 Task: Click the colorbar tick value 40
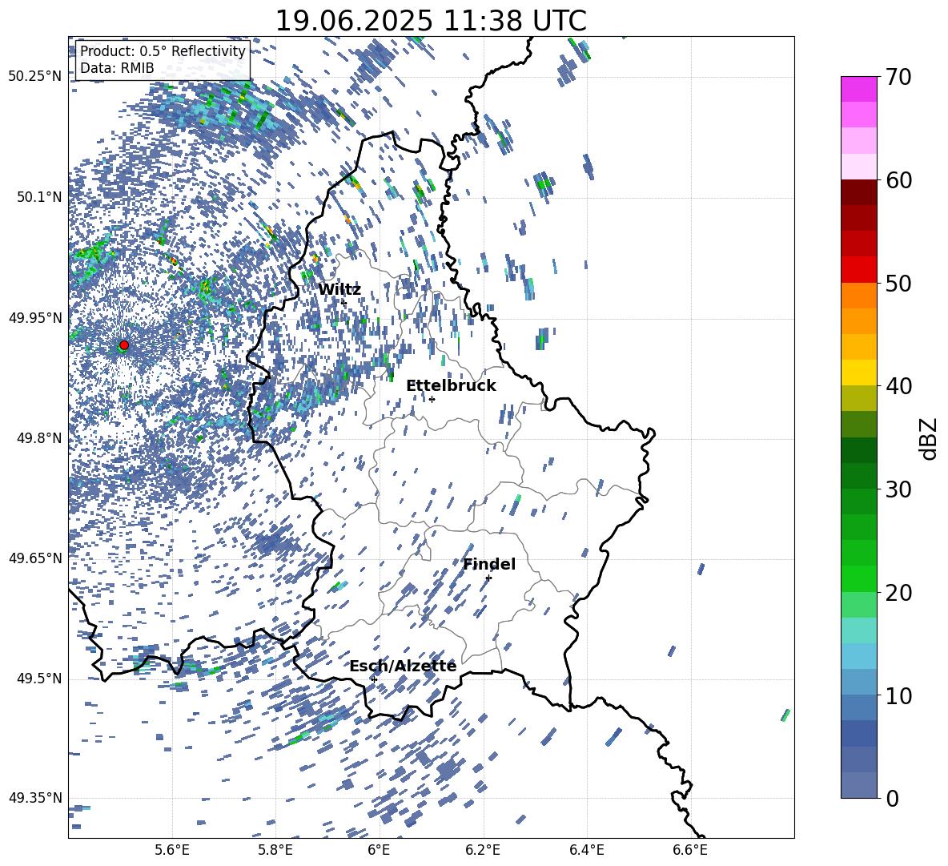898,386
